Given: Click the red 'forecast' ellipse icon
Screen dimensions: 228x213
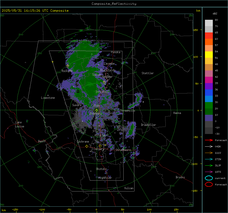Looking at the screenshot, I should [x=209, y=184].
